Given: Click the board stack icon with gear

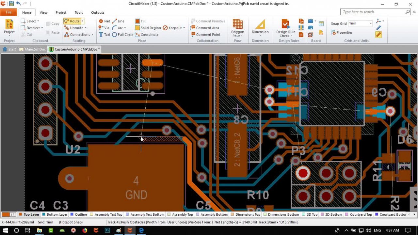Looking at the screenshot, I should pos(311,35).
